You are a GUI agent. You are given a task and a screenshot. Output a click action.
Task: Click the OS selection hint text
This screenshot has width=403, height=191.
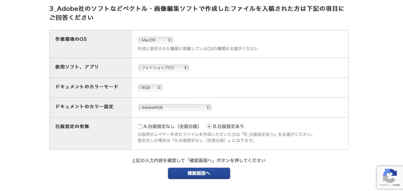pos(198,49)
